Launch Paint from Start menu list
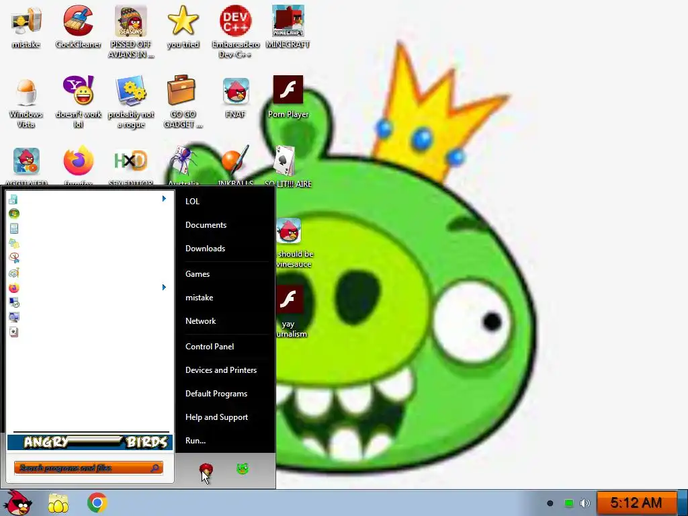 click(x=14, y=273)
